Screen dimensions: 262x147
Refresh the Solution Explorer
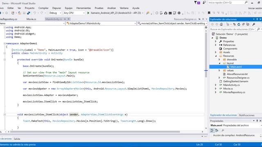pos(239,24)
